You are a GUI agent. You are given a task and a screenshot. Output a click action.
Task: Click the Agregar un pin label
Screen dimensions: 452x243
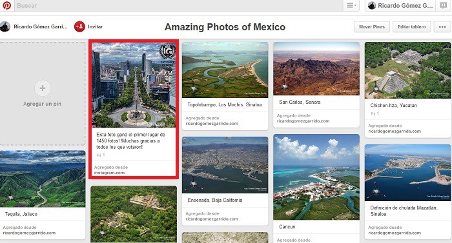[x=43, y=104]
